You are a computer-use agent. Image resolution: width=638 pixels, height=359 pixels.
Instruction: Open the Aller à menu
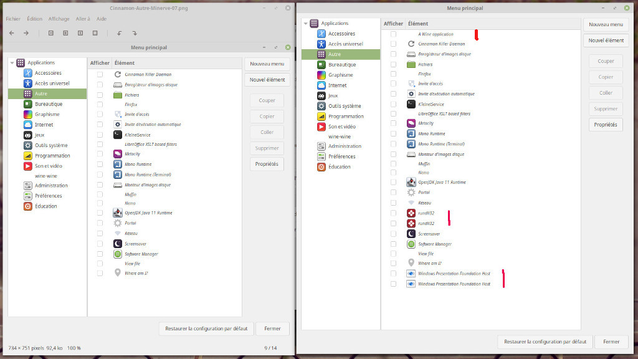[83, 19]
